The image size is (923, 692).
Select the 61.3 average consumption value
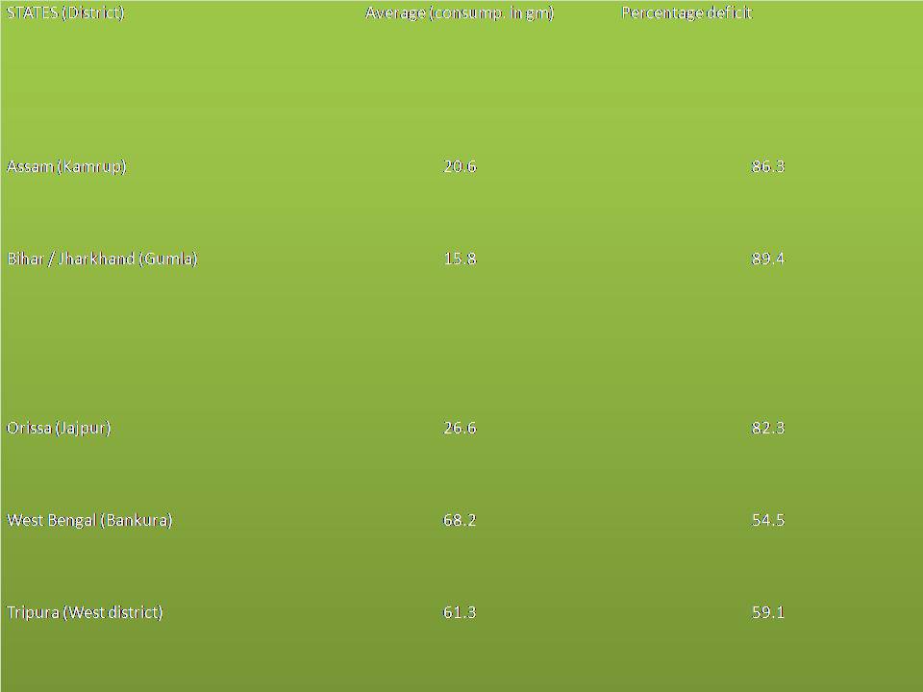click(460, 612)
